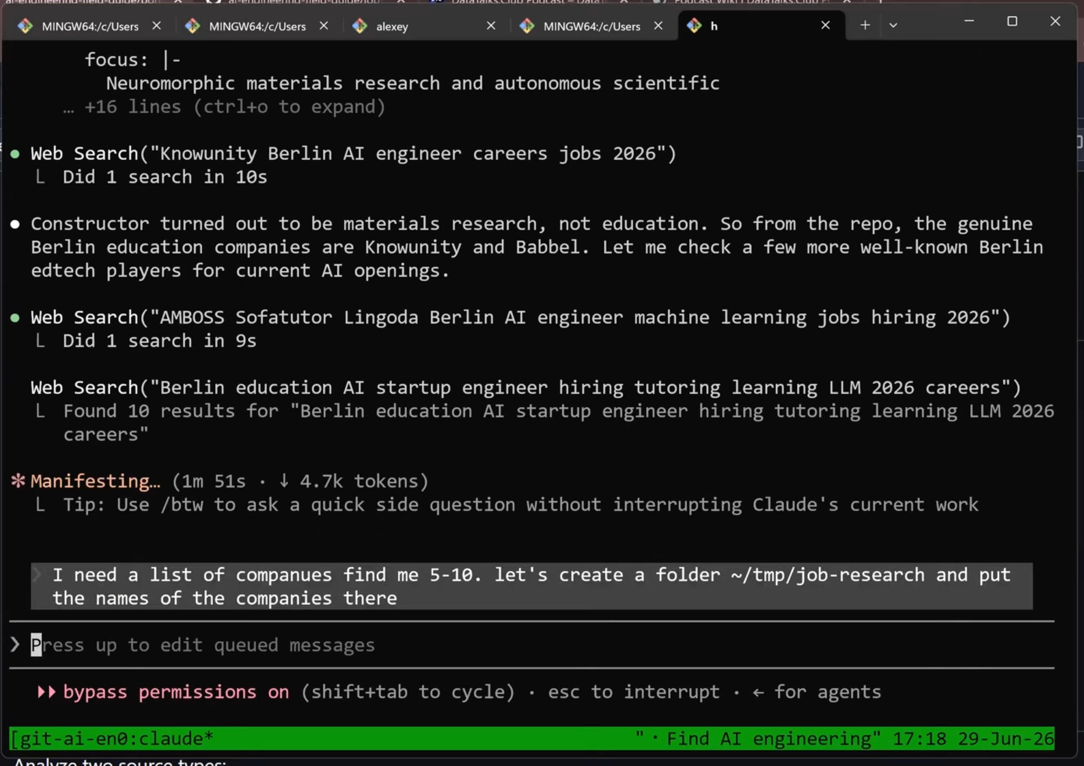Screen dimensions: 1084x766
Task: Close the MINGW64 tab beside the h tab
Action: [658, 25]
